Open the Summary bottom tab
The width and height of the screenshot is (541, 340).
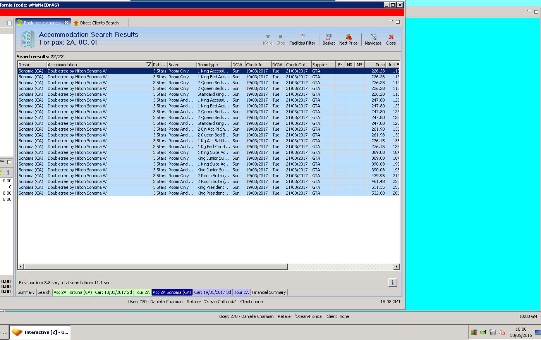[26, 292]
